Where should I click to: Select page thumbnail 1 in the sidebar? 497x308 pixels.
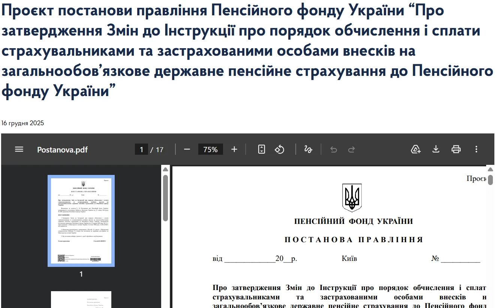81,220
